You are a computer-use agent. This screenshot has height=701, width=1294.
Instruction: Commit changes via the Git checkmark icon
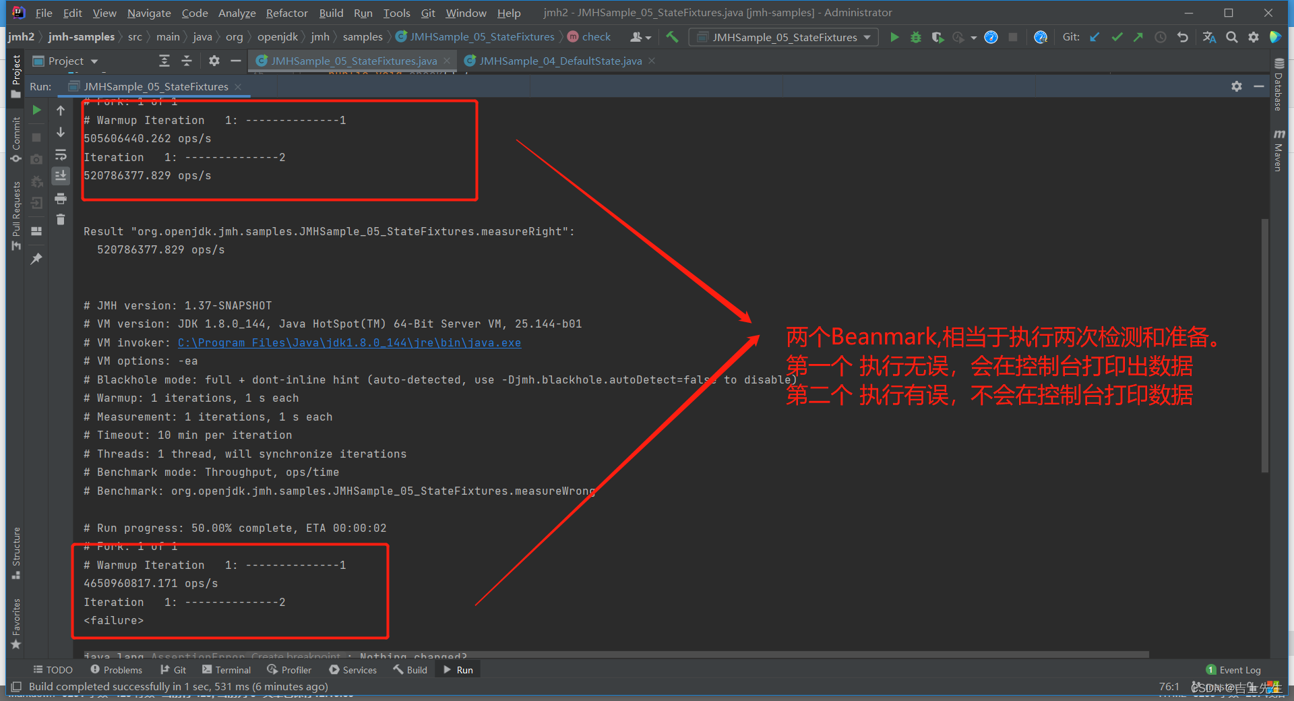point(1117,37)
